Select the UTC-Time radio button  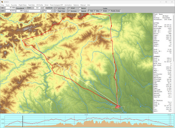coord(57,9)
